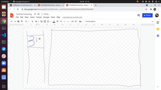Screen dimensions: 161x90
Task: Open the line color pen picker
Action: [x=54, y=21]
